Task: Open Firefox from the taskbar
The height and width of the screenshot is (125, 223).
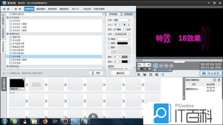Action: click(x=45, y=122)
